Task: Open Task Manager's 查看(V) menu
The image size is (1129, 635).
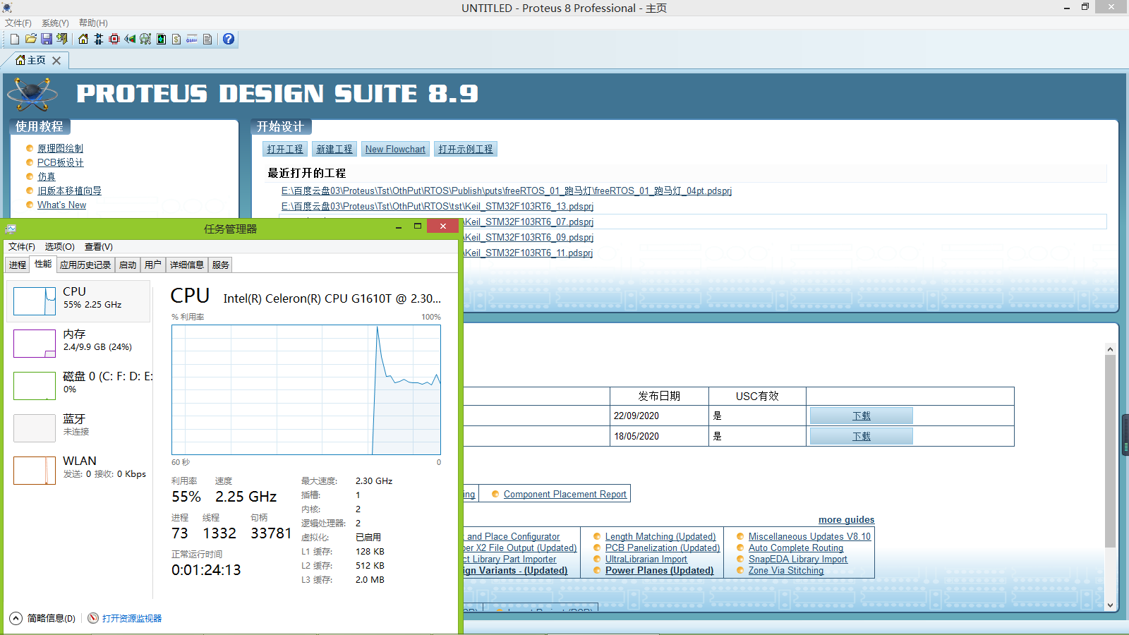Action: click(x=99, y=247)
